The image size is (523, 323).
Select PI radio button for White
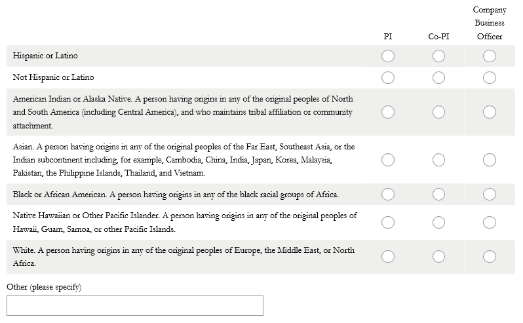coord(388,256)
